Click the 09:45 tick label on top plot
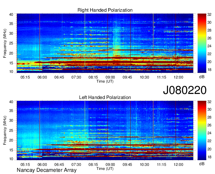 [x=127, y=77]
